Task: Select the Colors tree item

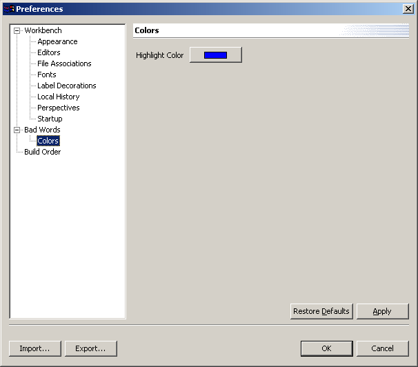Action: (48, 141)
